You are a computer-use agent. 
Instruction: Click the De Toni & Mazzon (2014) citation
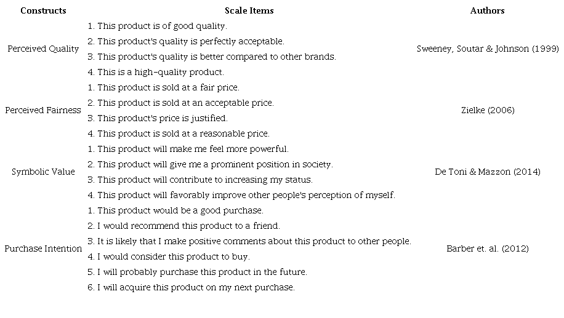click(487, 172)
